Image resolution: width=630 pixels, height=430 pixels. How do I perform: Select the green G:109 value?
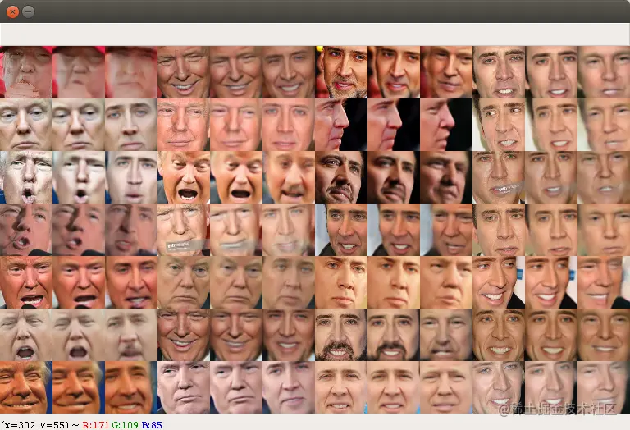pyautogui.click(x=125, y=425)
